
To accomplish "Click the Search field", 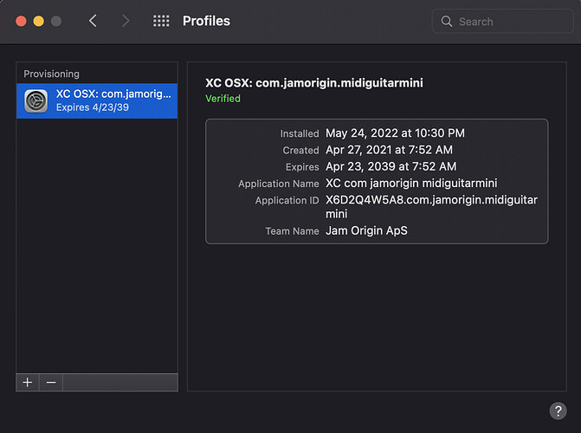I will click(x=502, y=22).
